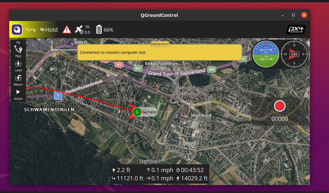Click the 2000 ft map scale
Screen dimensions: 329x193
[x=80, y=42]
